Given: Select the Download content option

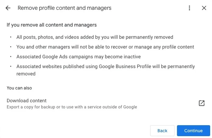Looking at the screenshot, I should [27, 100].
